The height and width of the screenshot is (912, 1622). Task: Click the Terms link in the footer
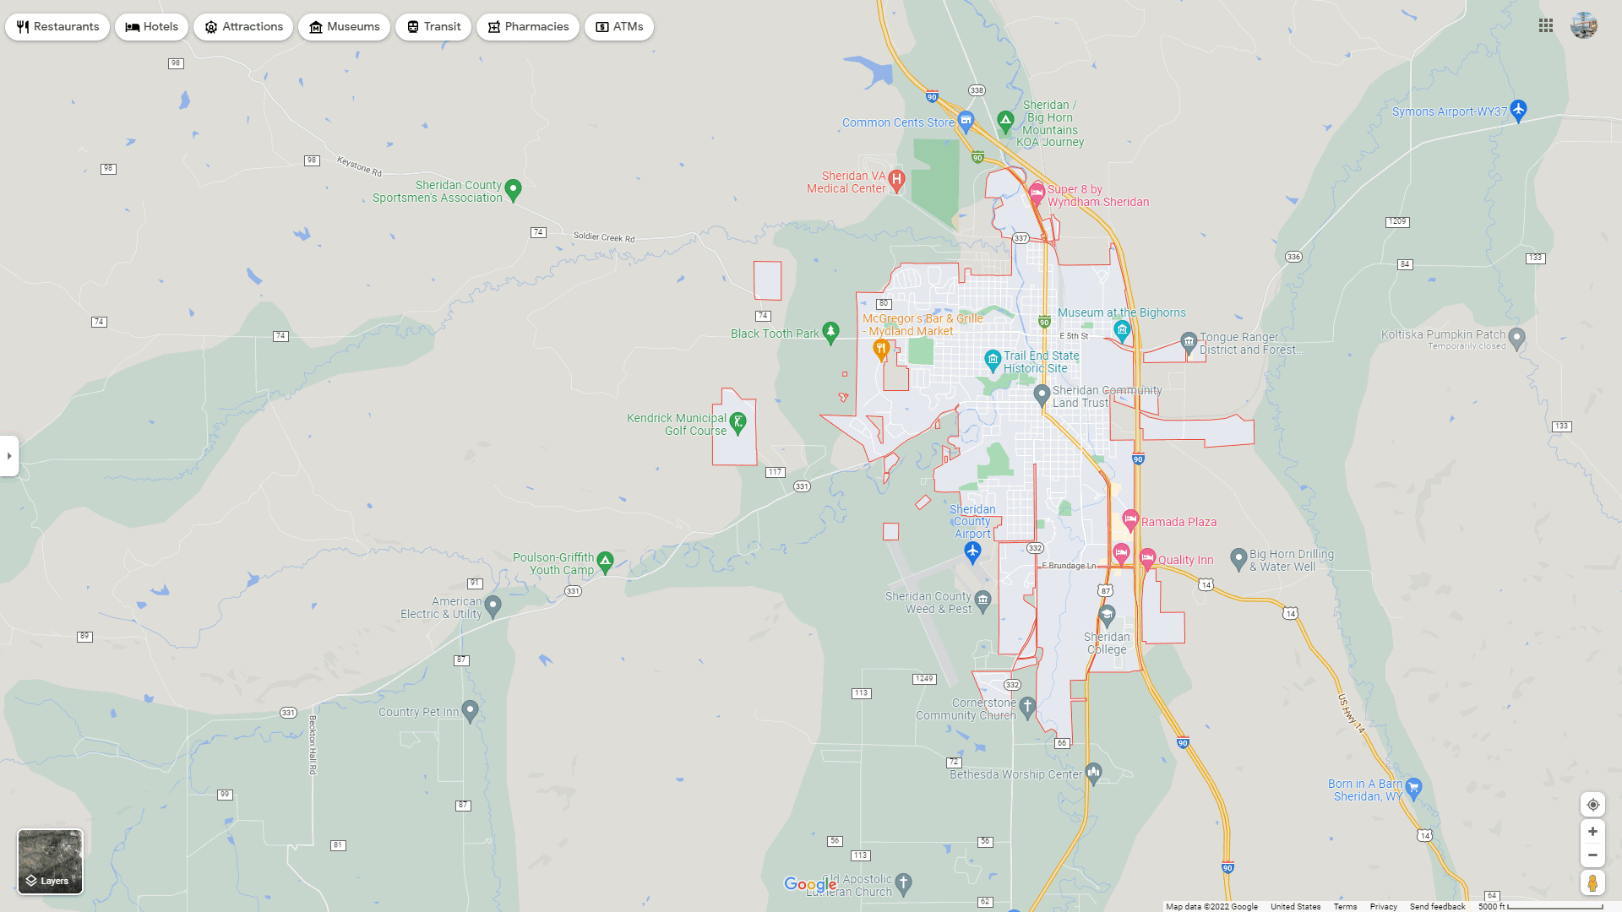[x=1345, y=906]
